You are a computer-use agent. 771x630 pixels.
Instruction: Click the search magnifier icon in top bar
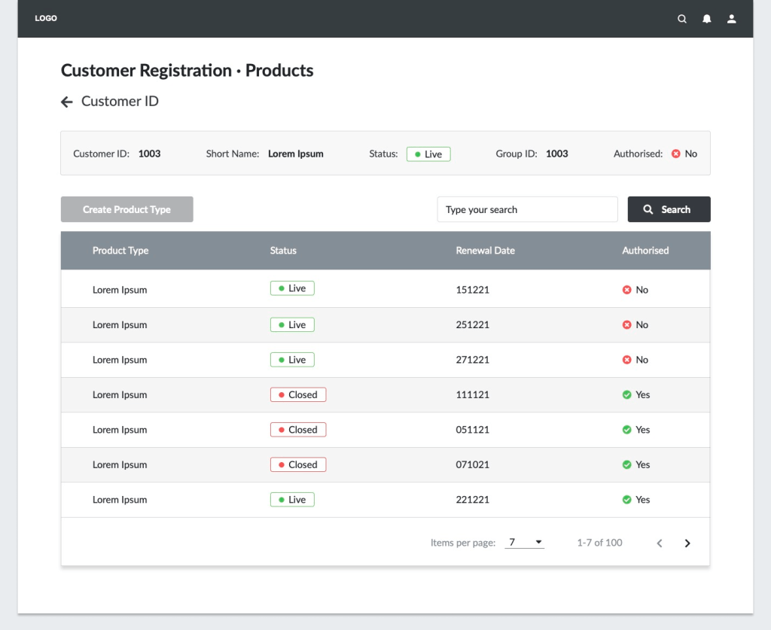(x=682, y=19)
